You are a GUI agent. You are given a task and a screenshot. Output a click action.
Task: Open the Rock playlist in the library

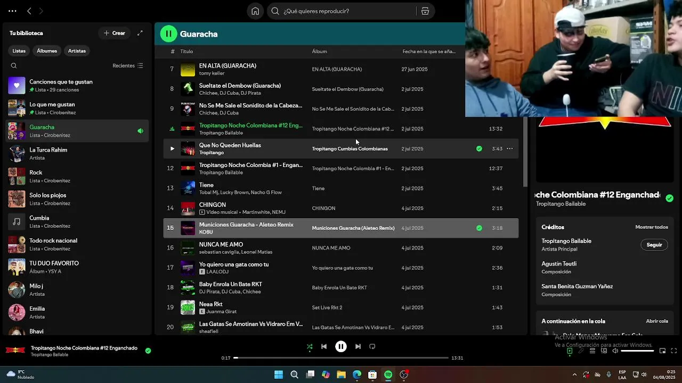(77, 177)
